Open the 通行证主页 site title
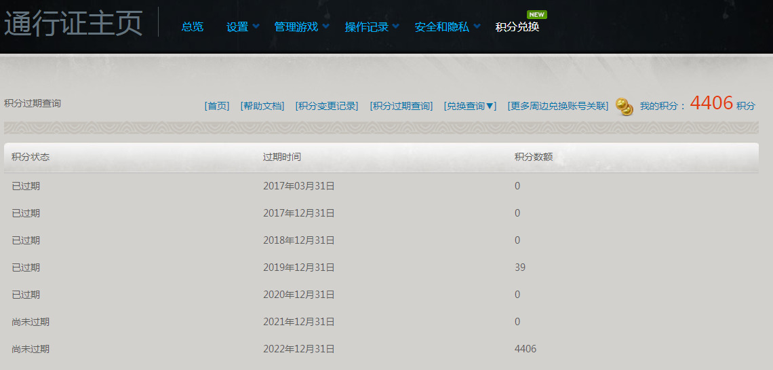This screenshot has width=773, height=370. pos(73,24)
